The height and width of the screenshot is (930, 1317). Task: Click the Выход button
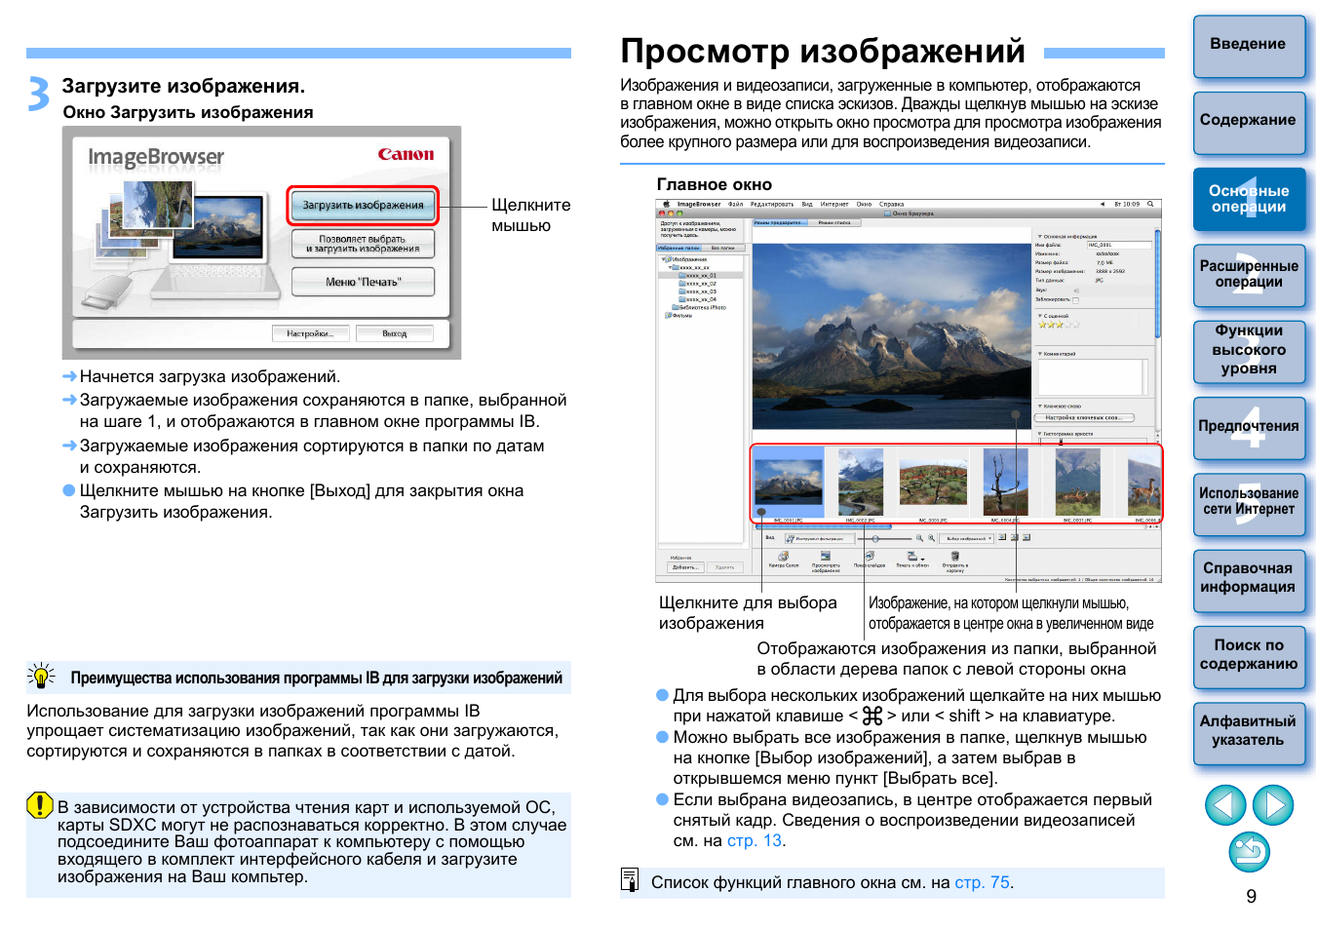click(x=395, y=333)
